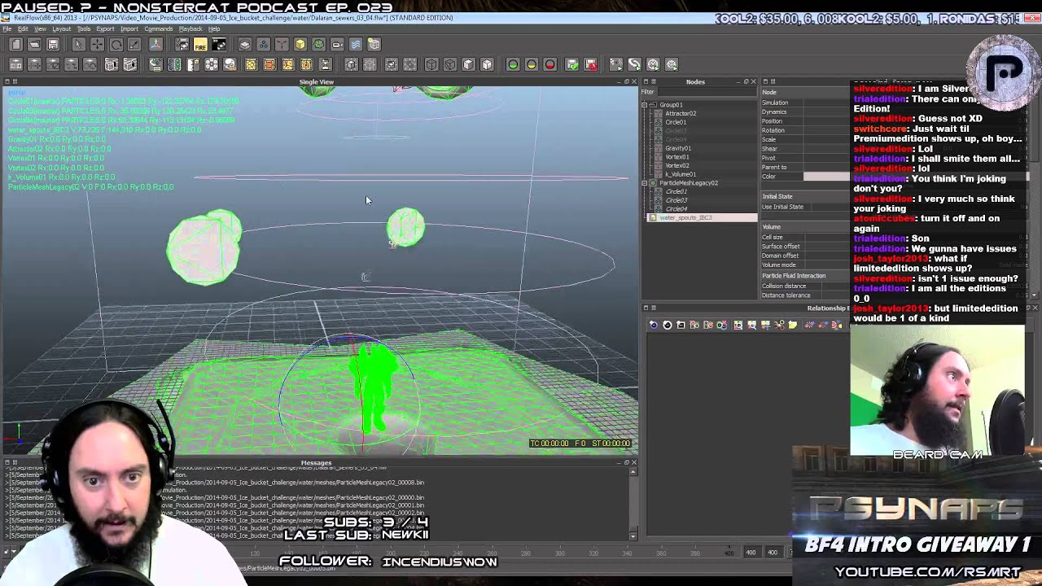Click the hourglass icon in second toolbar
Image resolution: width=1042 pixels, height=586 pixels.
[326, 64]
